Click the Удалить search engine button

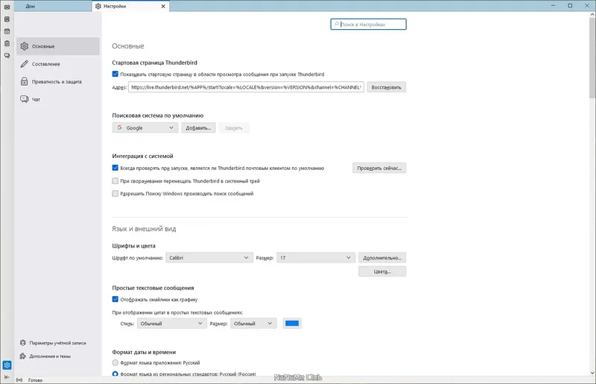pos(233,128)
